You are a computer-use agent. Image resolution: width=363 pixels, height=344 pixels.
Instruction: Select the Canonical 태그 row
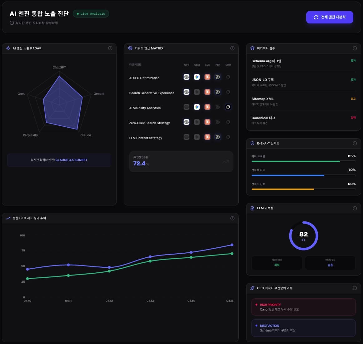click(304, 120)
